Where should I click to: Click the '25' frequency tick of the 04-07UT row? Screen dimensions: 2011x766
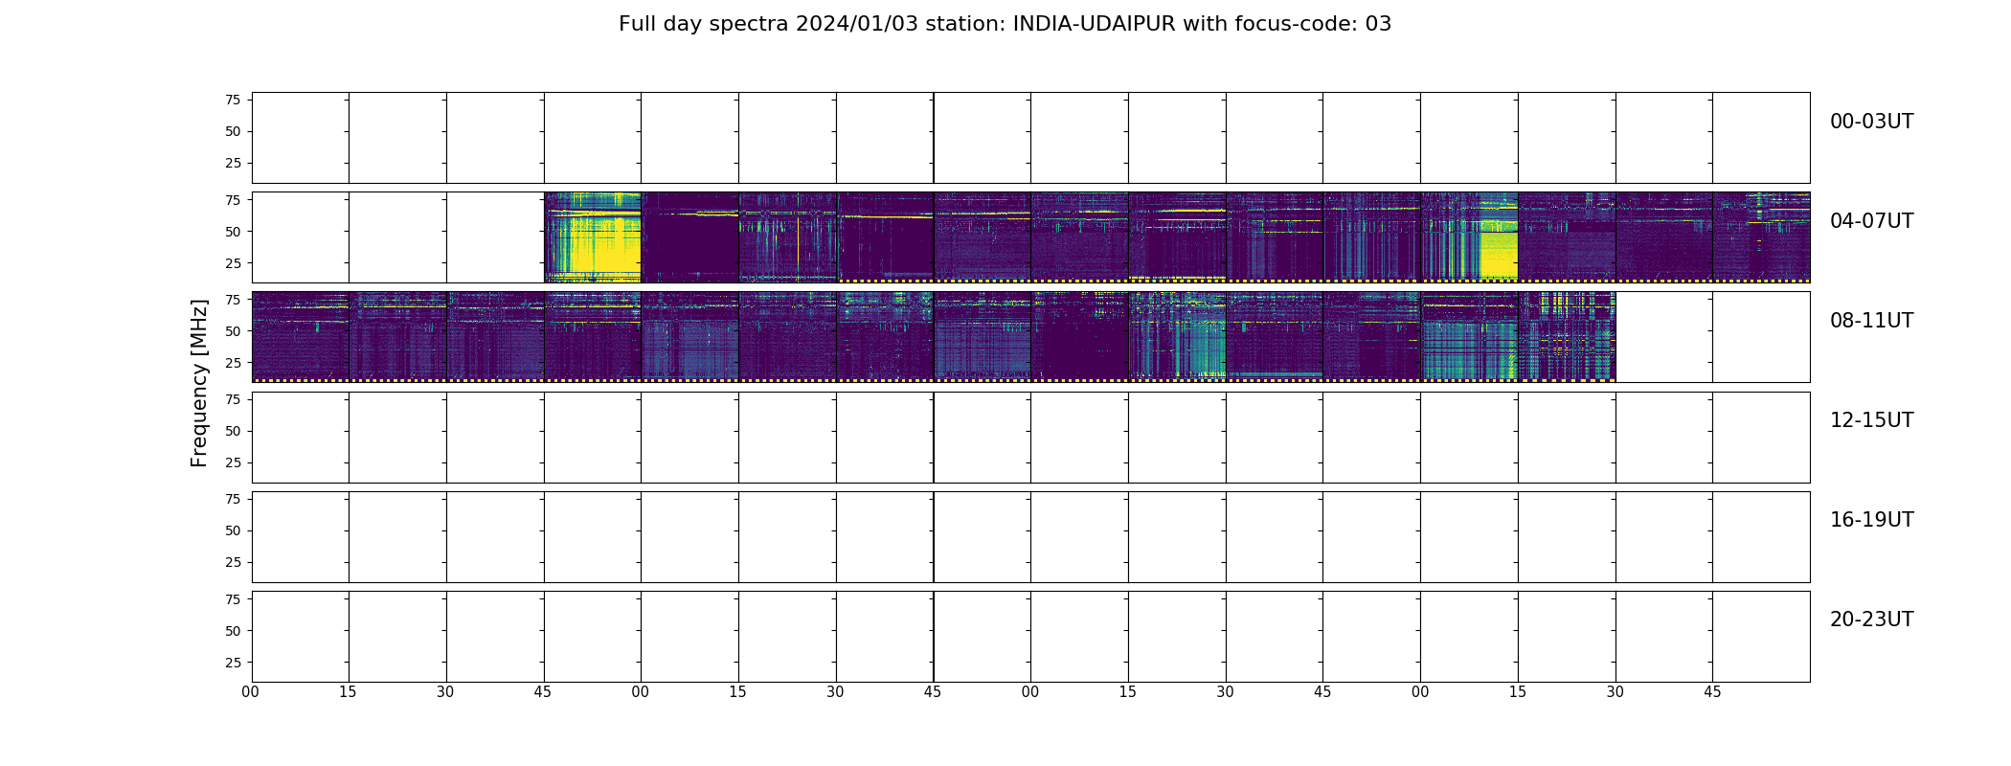click(233, 263)
